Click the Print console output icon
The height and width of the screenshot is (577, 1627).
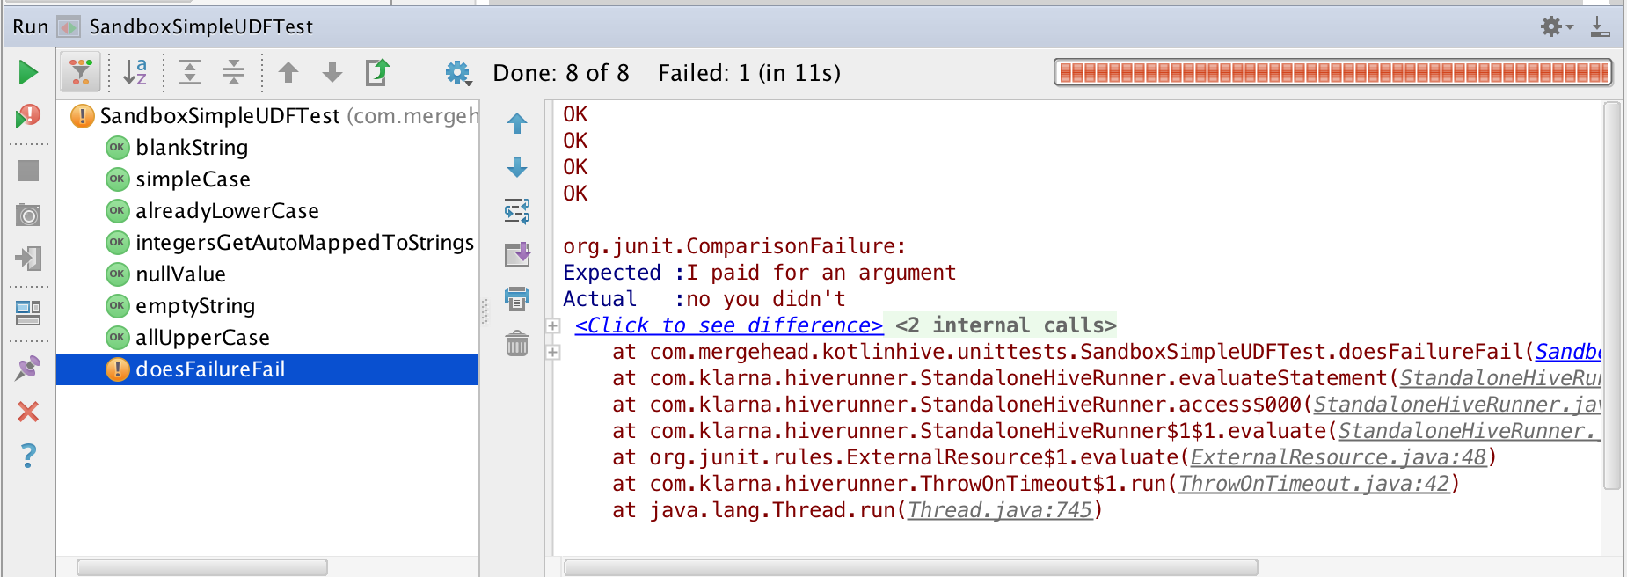tap(517, 299)
